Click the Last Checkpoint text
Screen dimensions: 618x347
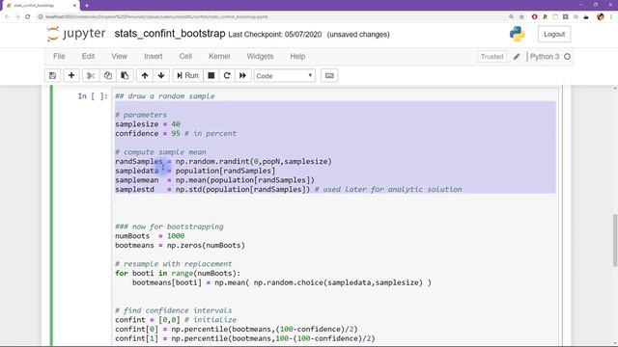coord(274,35)
